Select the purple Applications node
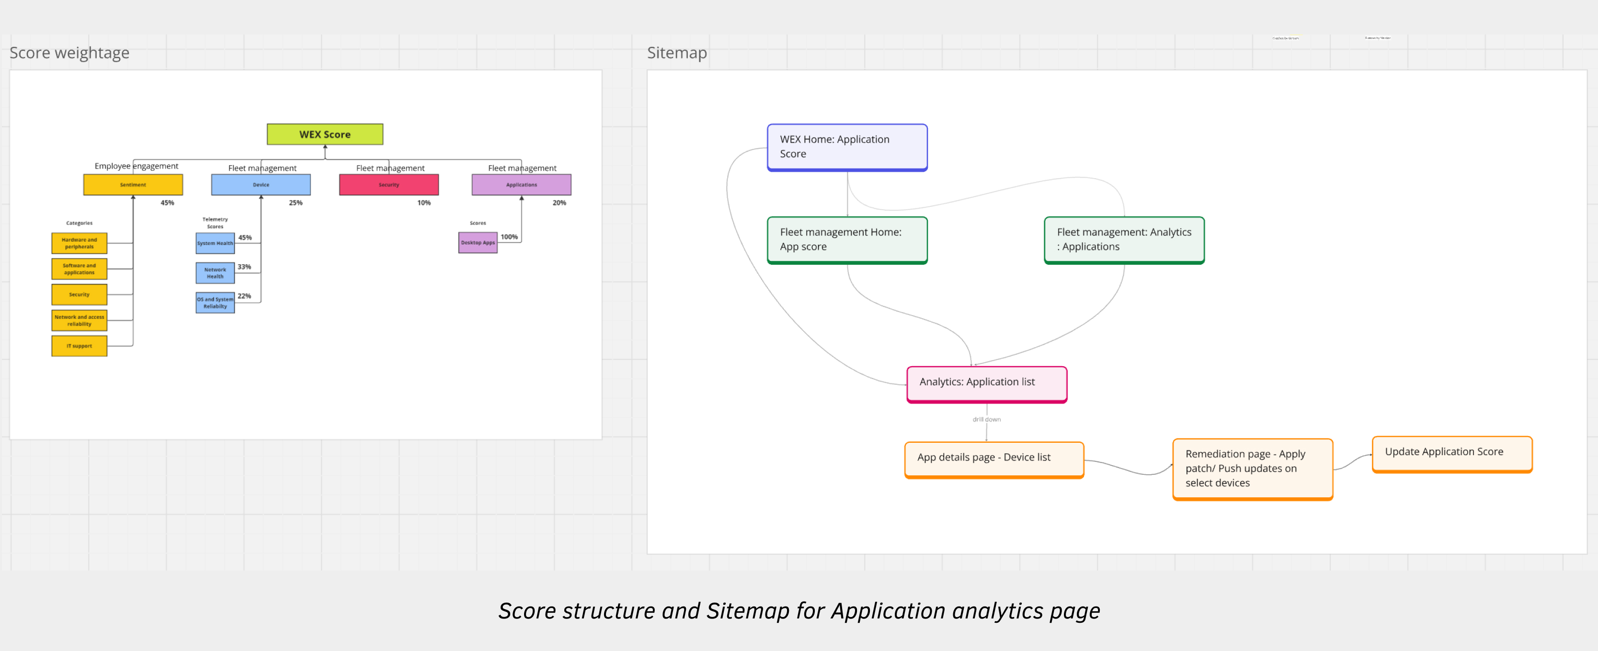 521,185
